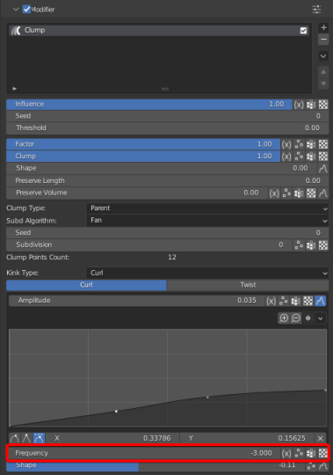This screenshot has height=475, width=333.
Task: Set auto-clamped handle type for curve point
Action: click(x=39, y=438)
